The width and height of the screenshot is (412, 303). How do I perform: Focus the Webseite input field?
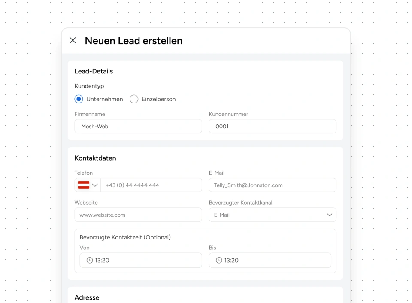coord(138,215)
